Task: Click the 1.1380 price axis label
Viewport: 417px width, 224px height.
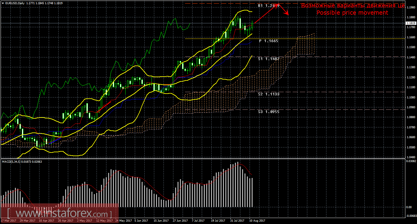Action: [x=411, y=67]
